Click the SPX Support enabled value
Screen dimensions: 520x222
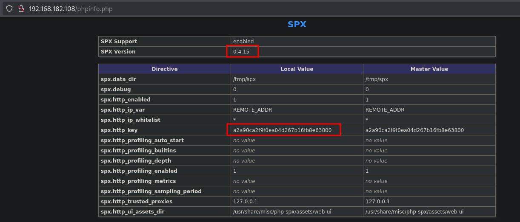[x=243, y=42]
